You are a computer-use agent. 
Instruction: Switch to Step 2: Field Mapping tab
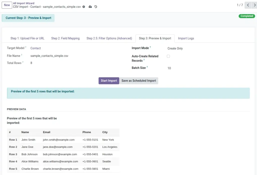66,38
